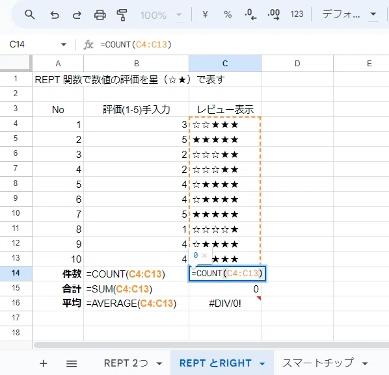Click the select-all corner box
Viewport: 389px width, 375px height.
coord(16,63)
